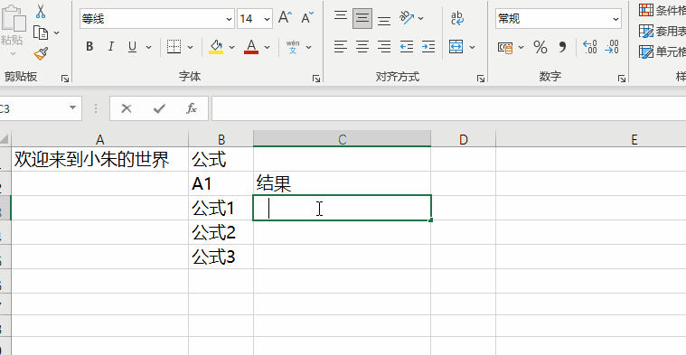Apply percent style
The image size is (686, 355).
tap(540, 47)
